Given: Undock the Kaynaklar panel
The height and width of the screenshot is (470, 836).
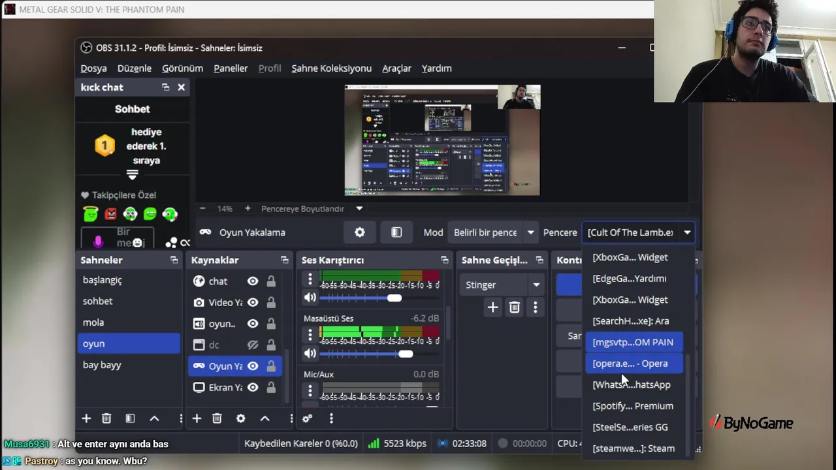Looking at the screenshot, I should (x=284, y=260).
